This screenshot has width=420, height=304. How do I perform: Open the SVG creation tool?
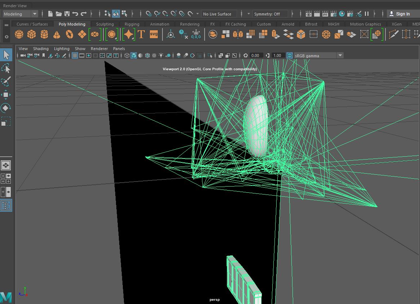point(154,34)
